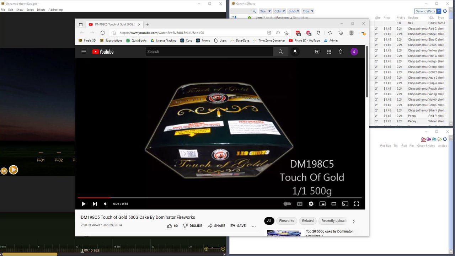Open QuickBooks bookmark

click(x=136, y=41)
